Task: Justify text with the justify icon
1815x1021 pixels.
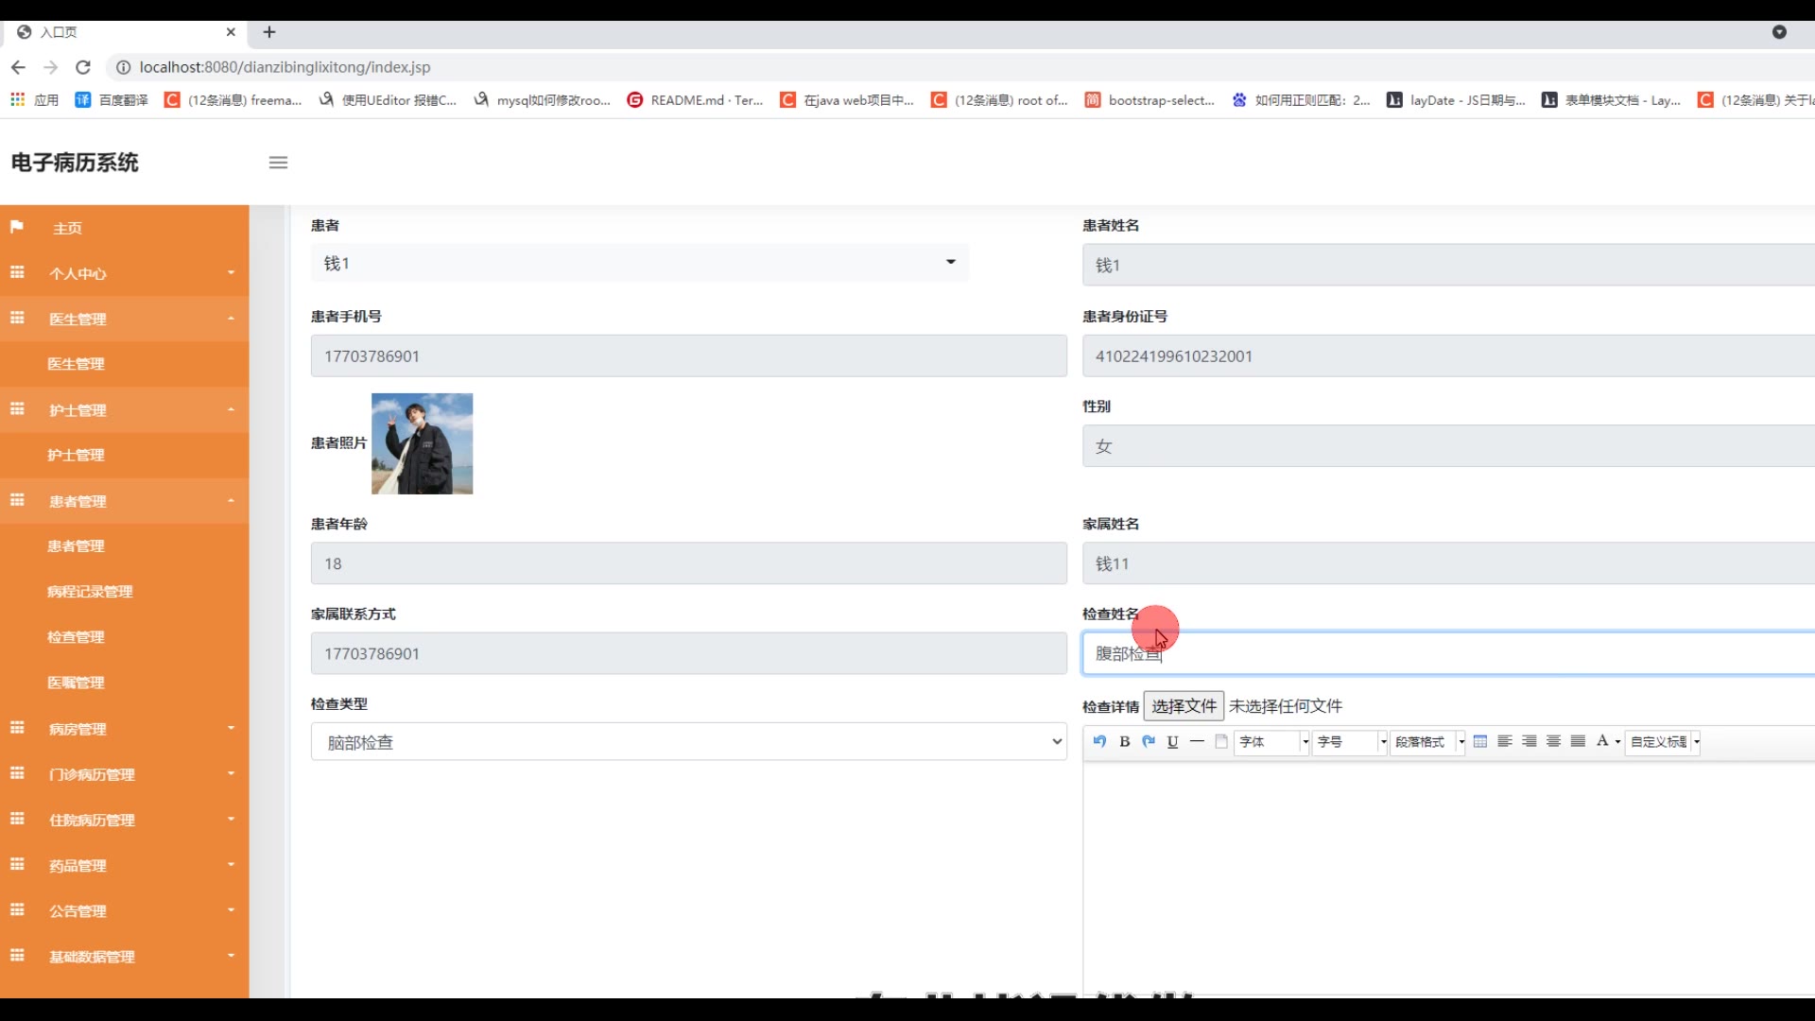Action: (1578, 742)
